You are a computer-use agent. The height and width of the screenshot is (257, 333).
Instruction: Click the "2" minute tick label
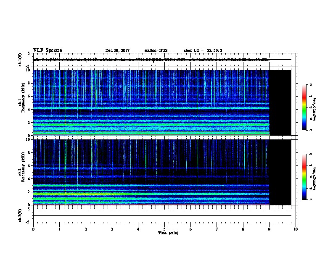click(86, 229)
